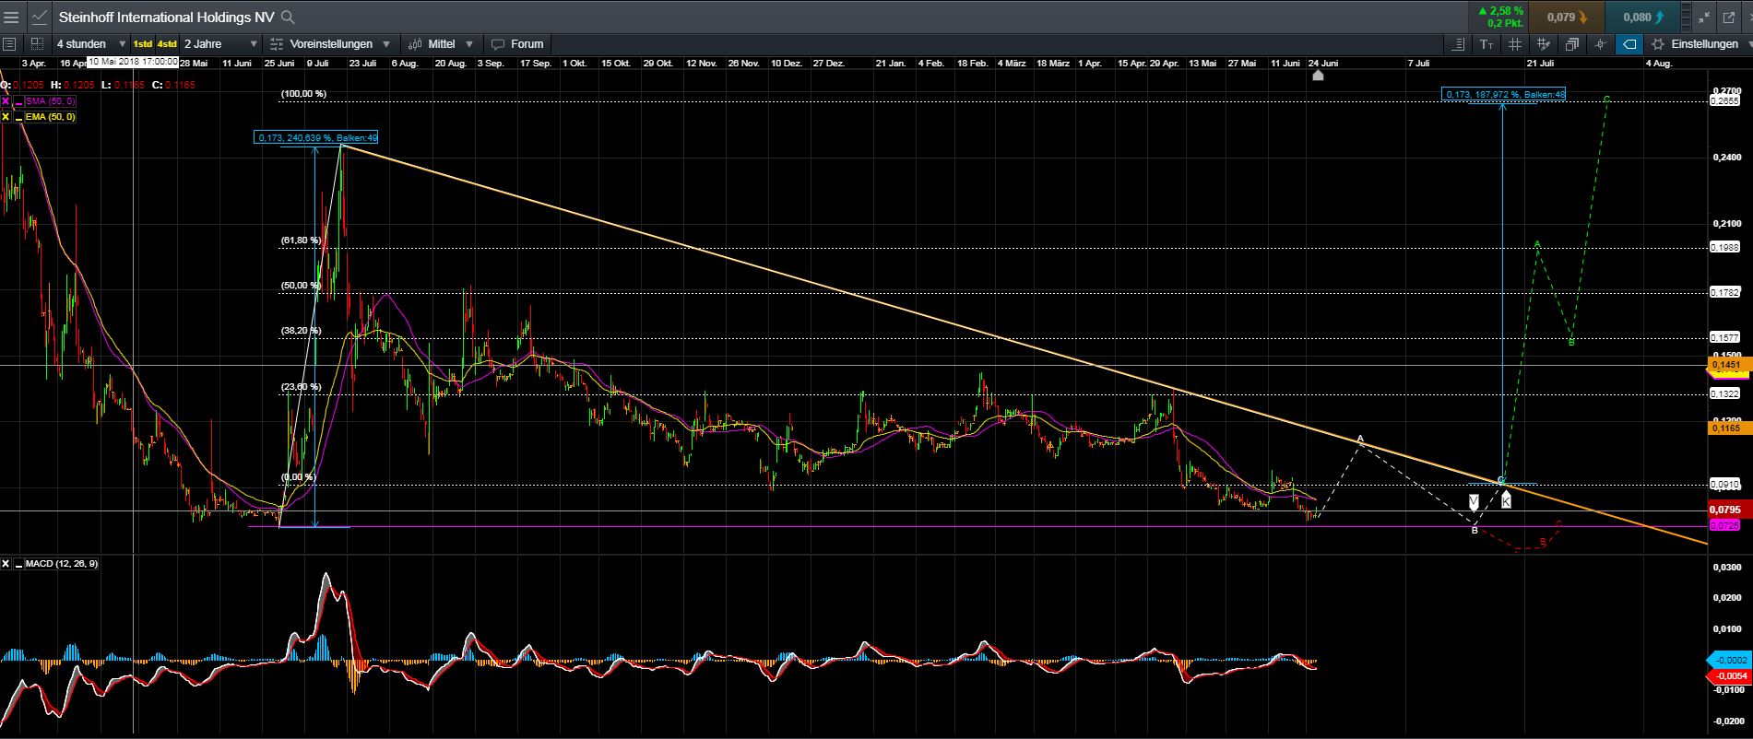Activate the 1std quick interval

click(142, 44)
